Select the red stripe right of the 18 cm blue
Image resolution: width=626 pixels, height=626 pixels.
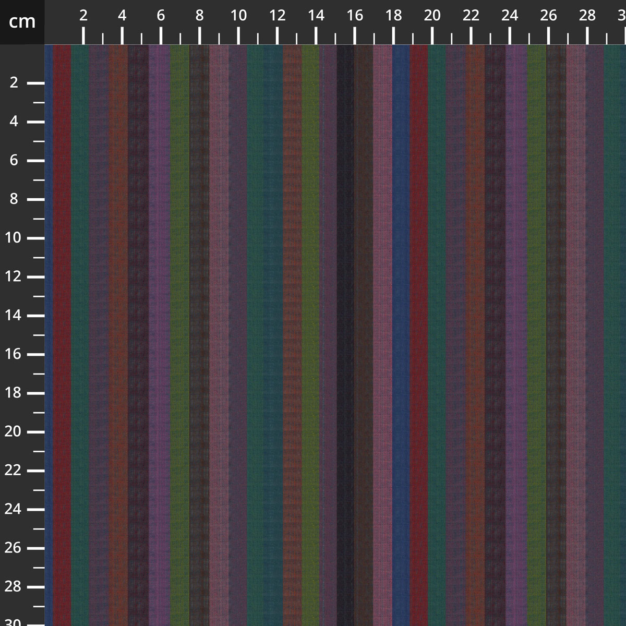(418, 313)
